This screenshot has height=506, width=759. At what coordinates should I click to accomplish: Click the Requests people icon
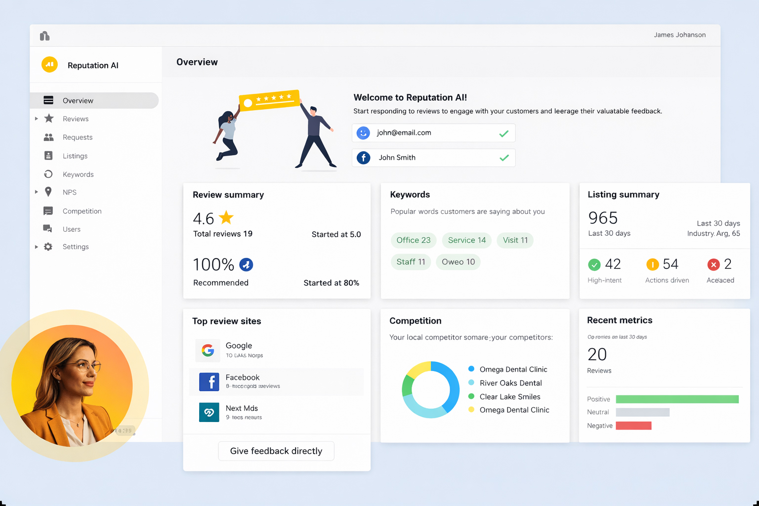[x=48, y=137]
